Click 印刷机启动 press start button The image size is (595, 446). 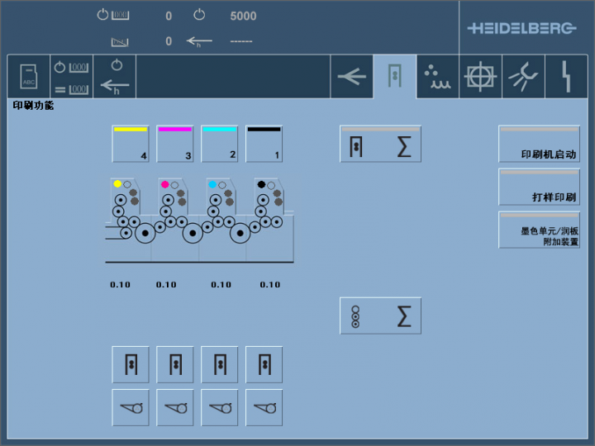coord(539,144)
